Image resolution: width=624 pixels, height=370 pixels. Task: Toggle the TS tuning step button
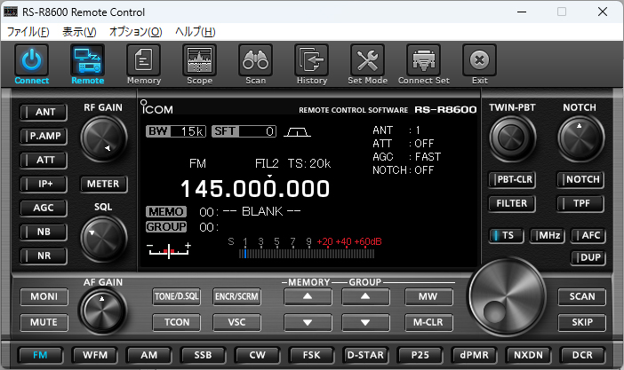(x=506, y=235)
